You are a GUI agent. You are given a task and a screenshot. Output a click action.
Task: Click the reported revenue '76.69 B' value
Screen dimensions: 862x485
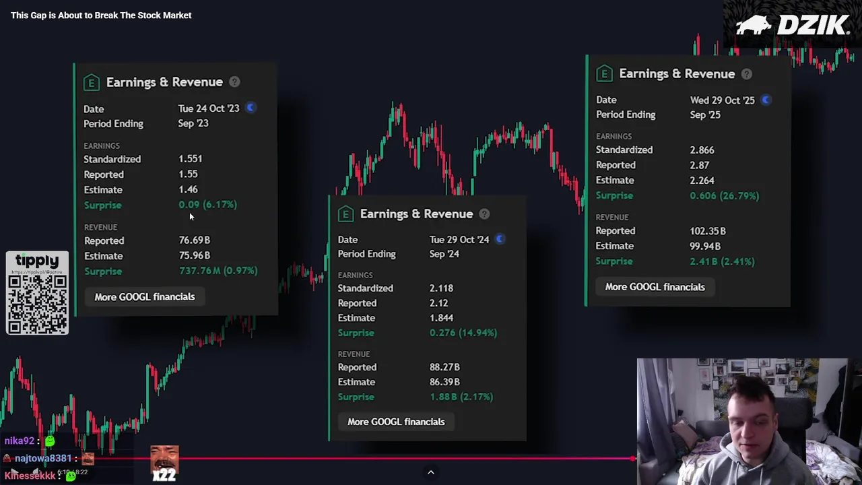195,240
